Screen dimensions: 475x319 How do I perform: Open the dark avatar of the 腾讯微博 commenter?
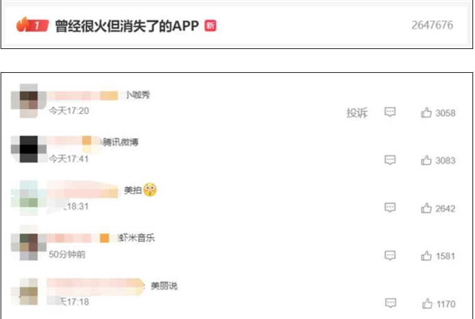pyautogui.click(x=28, y=149)
